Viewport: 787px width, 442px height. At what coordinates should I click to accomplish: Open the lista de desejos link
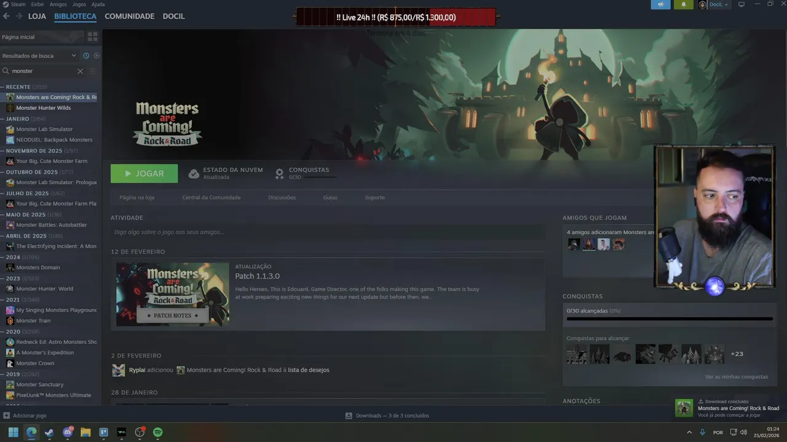(309, 370)
